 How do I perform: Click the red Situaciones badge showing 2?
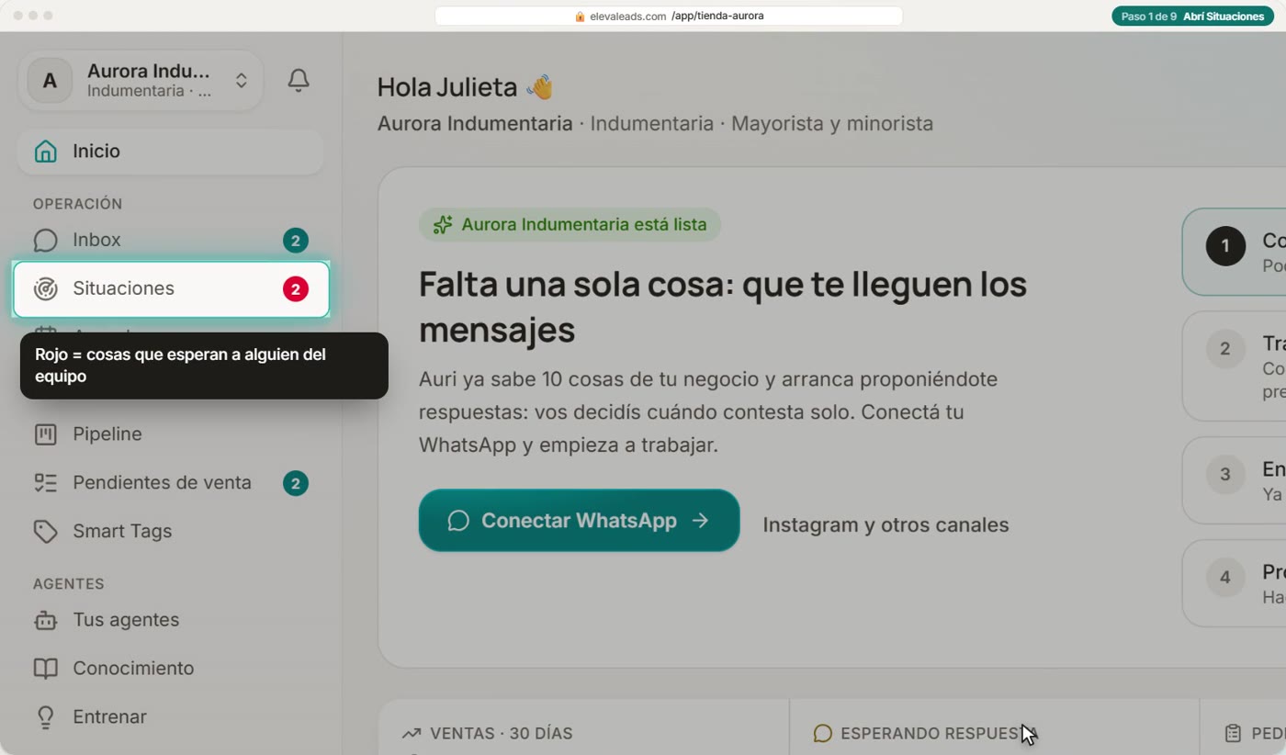295,289
